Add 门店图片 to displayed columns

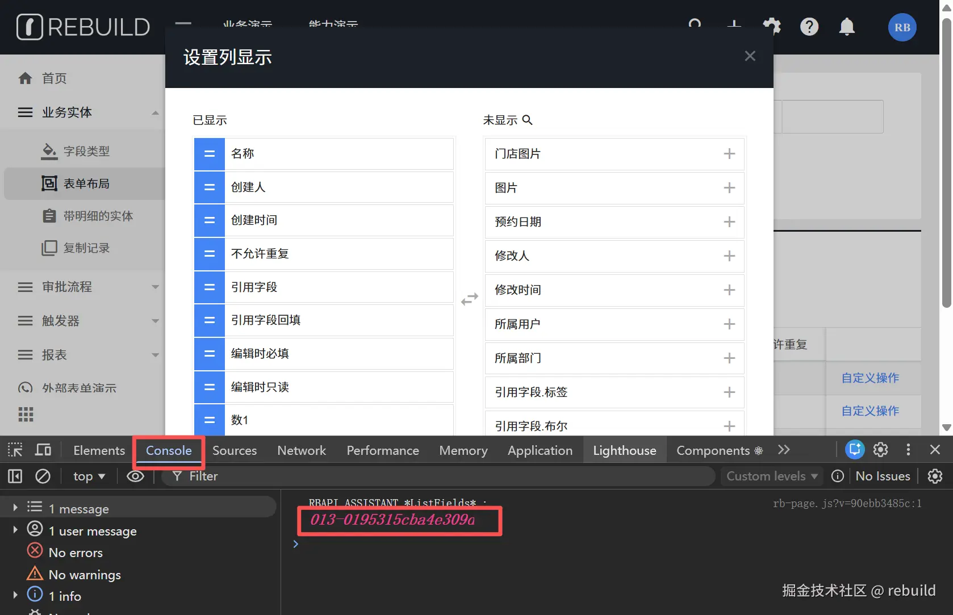click(x=729, y=153)
